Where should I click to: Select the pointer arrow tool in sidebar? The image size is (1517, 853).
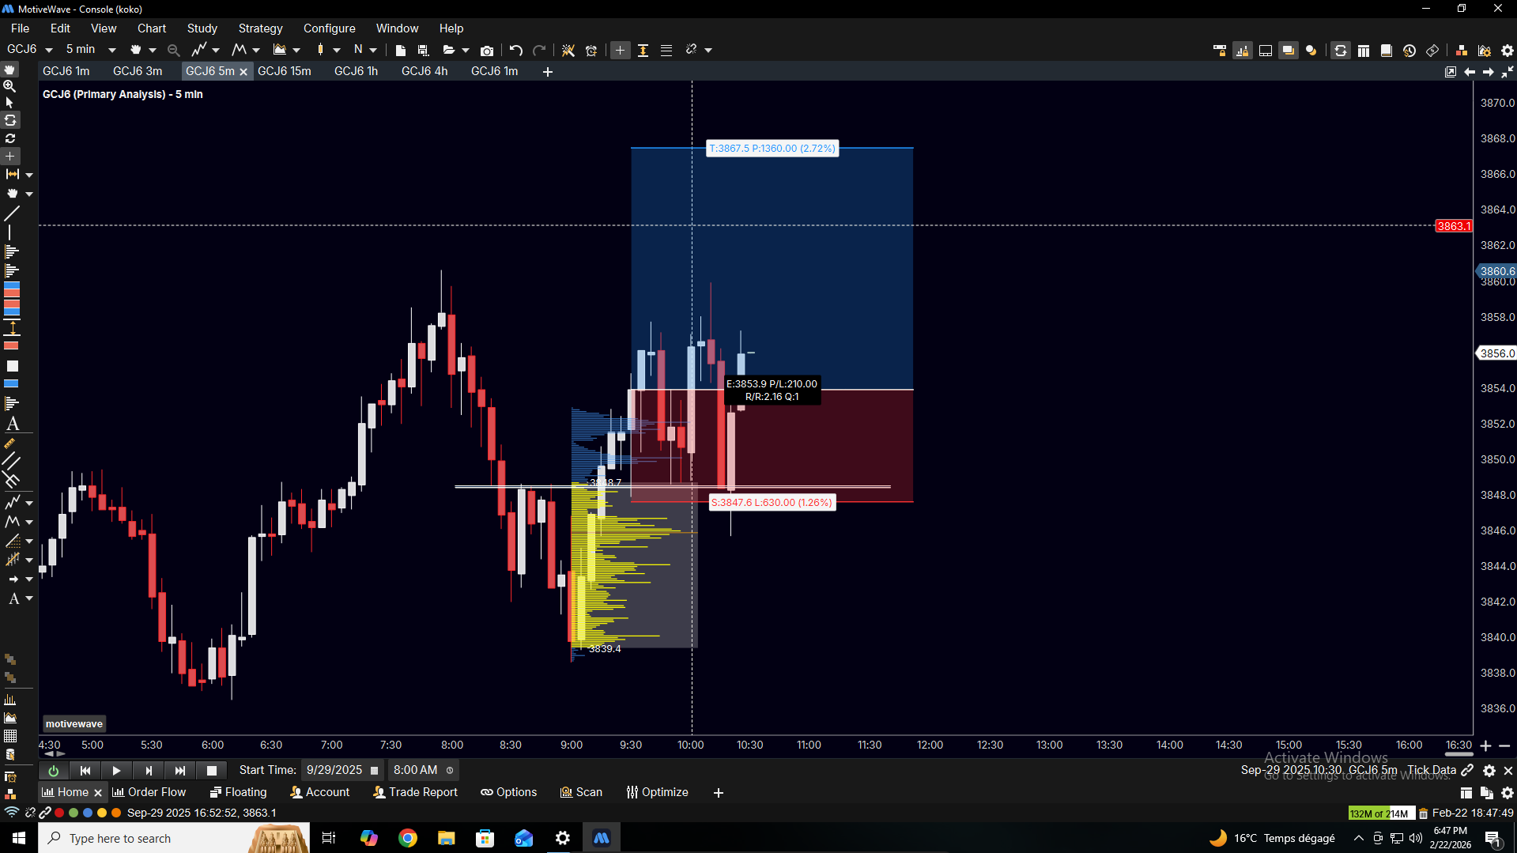(x=10, y=103)
